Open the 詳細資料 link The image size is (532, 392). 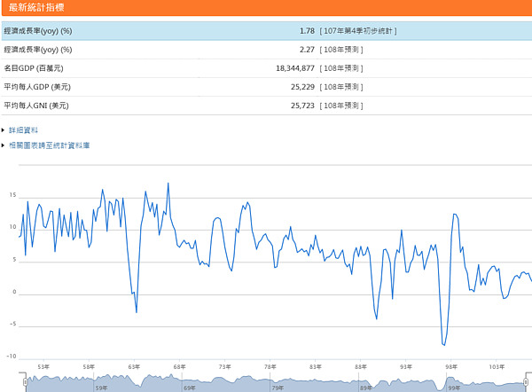(x=23, y=130)
